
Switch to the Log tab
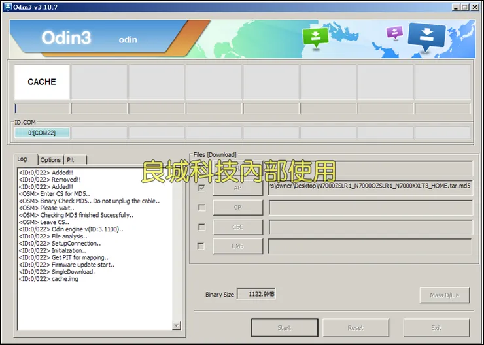[x=22, y=159]
